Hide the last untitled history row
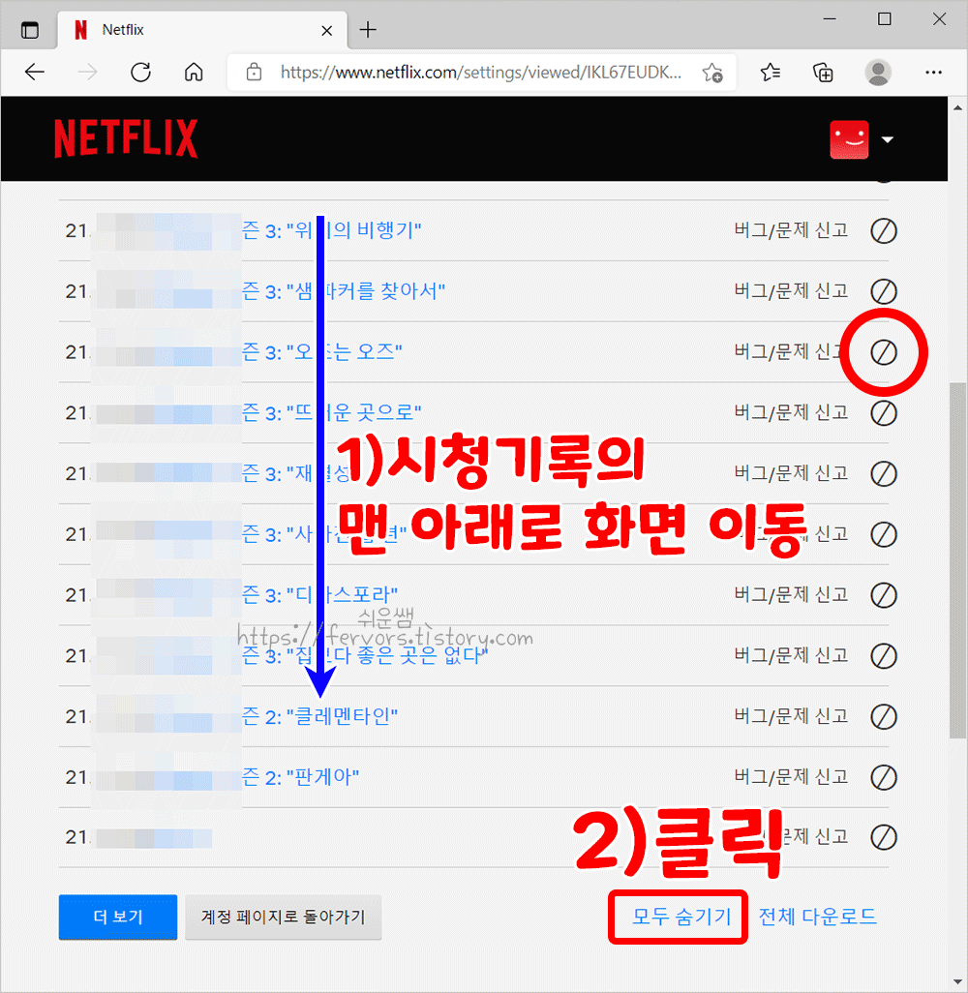968x993 pixels. (883, 837)
